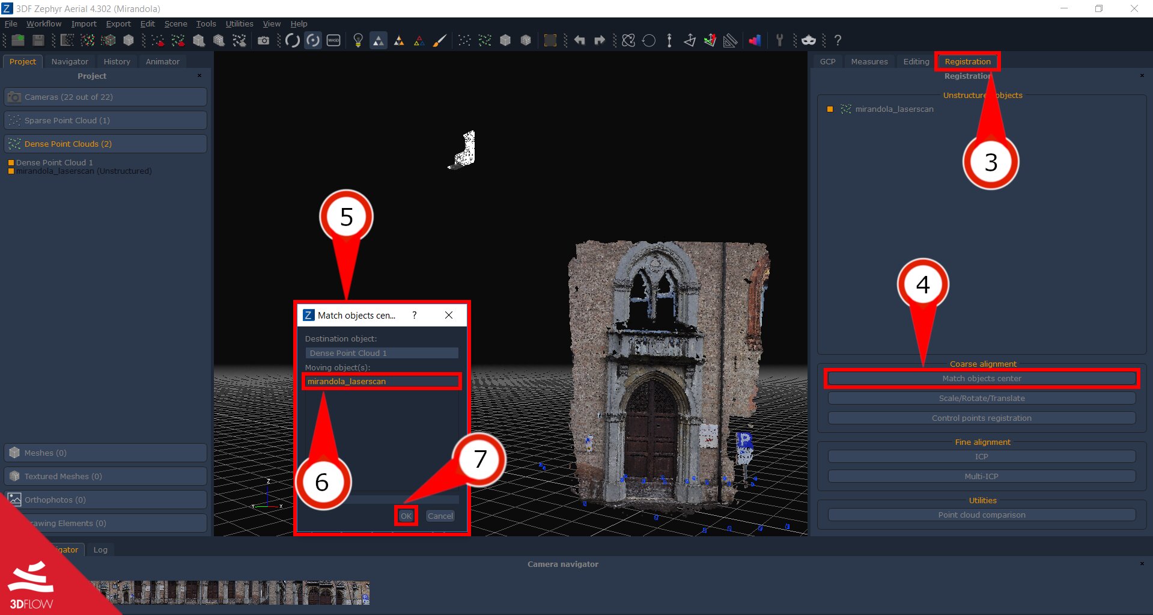Open the Export menu

[x=118, y=23]
